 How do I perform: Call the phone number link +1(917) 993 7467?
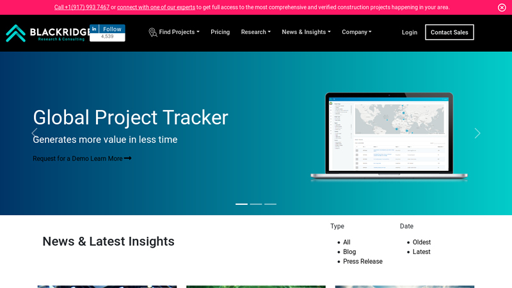pos(82,7)
